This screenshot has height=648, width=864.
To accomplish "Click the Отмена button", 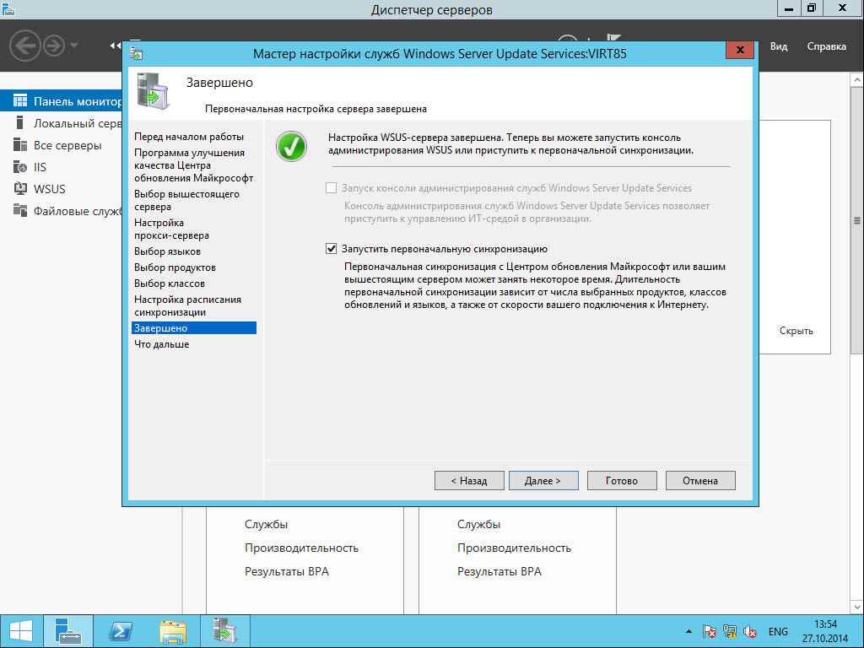I will point(700,480).
